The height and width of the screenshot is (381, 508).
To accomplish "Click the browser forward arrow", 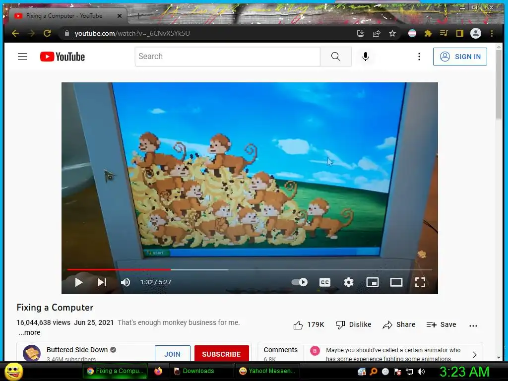I will (31, 33).
